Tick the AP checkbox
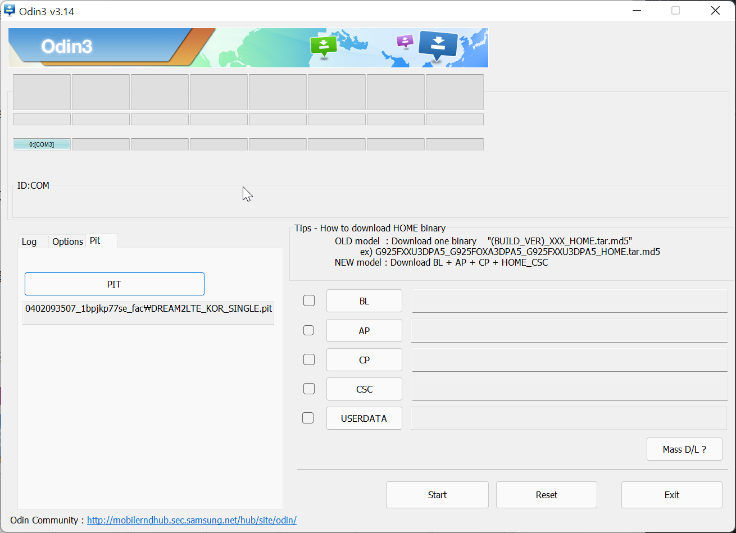Screen dimensions: 736x533 click(x=308, y=330)
